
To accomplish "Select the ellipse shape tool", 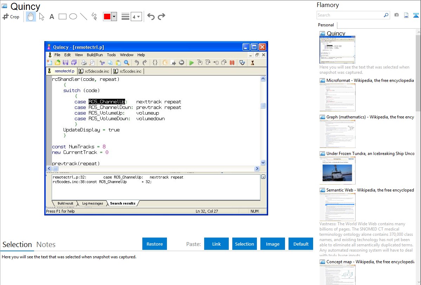I will click(73, 17).
